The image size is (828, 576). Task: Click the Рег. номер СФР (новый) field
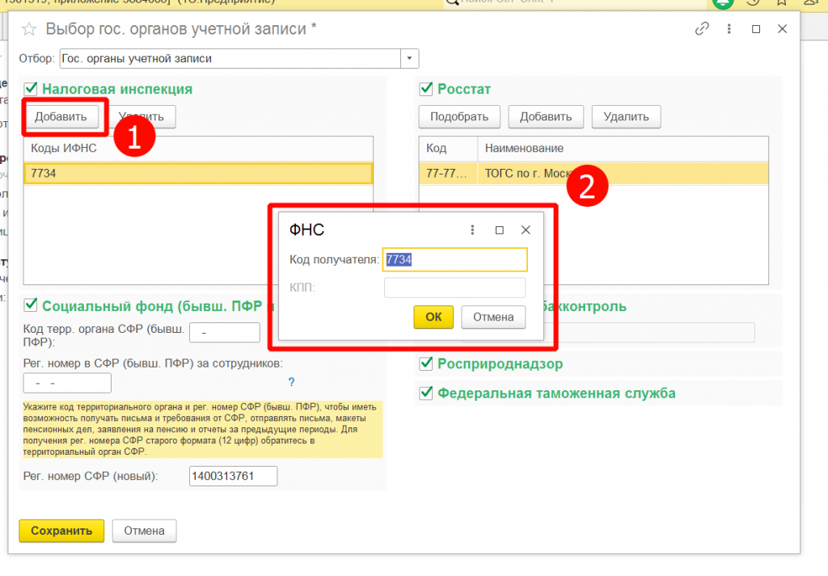[233, 477]
